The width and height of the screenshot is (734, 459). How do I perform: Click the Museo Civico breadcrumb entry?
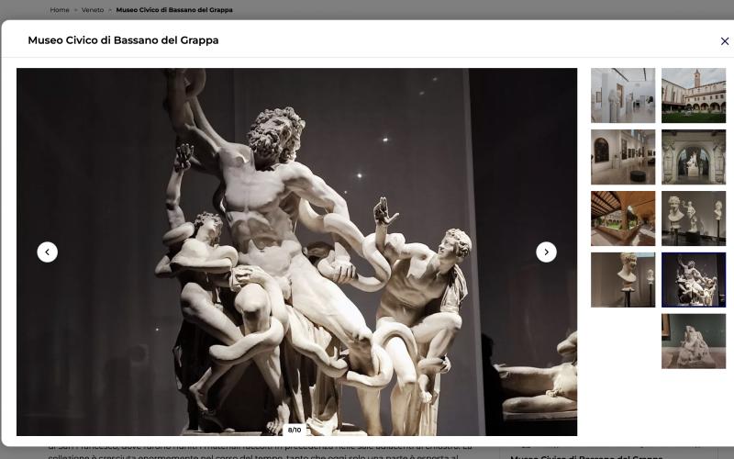click(173, 10)
